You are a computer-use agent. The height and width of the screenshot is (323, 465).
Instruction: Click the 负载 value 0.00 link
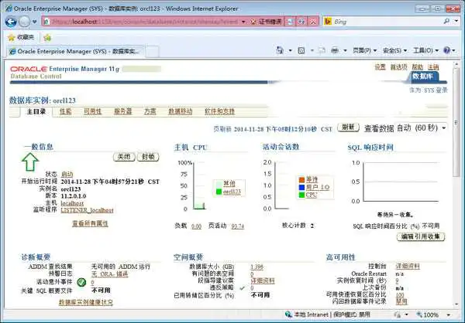click(x=196, y=226)
